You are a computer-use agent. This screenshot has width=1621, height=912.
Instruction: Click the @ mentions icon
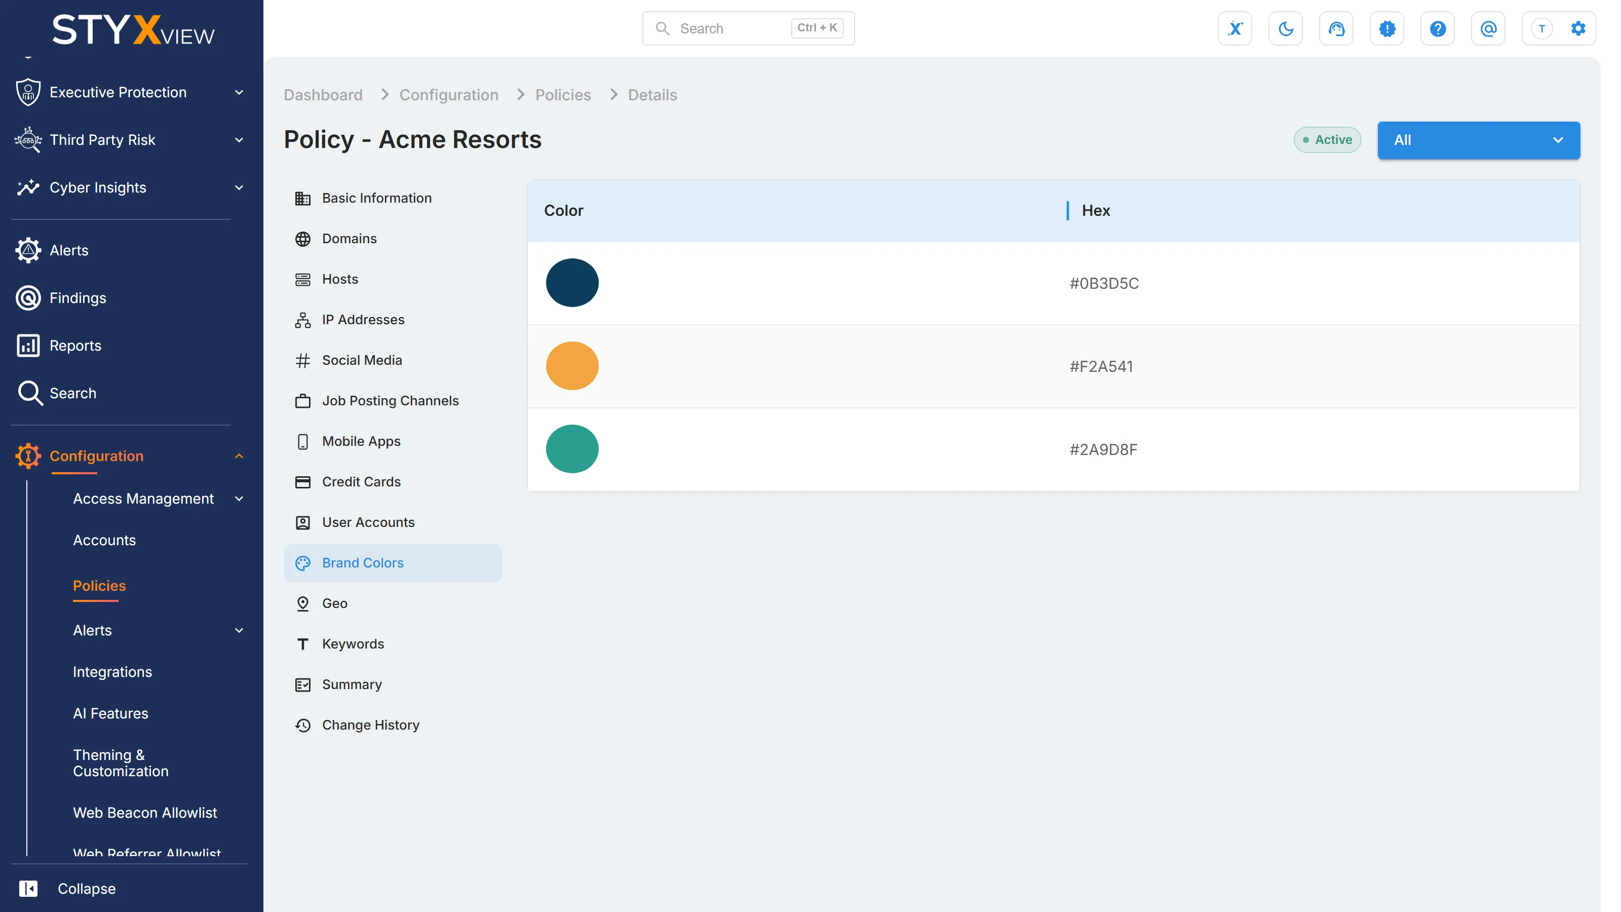[1488, 28]
